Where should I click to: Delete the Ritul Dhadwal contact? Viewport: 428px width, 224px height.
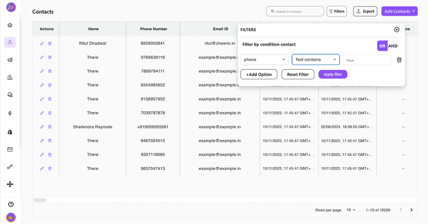50,43
